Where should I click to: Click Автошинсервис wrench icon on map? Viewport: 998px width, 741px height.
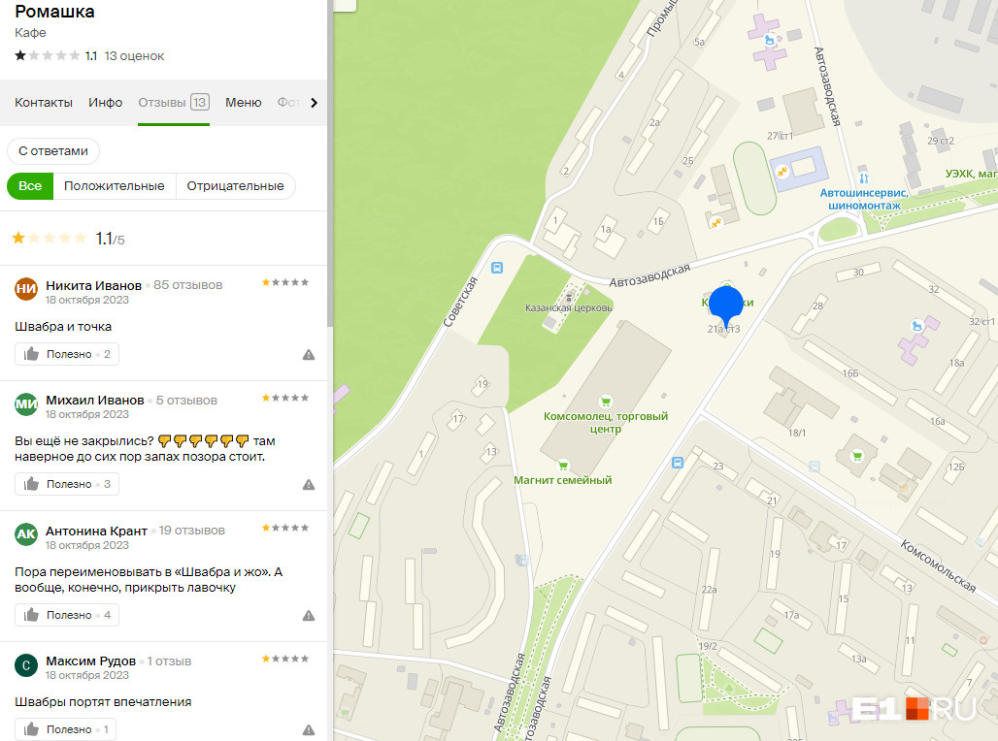[864, 178]
